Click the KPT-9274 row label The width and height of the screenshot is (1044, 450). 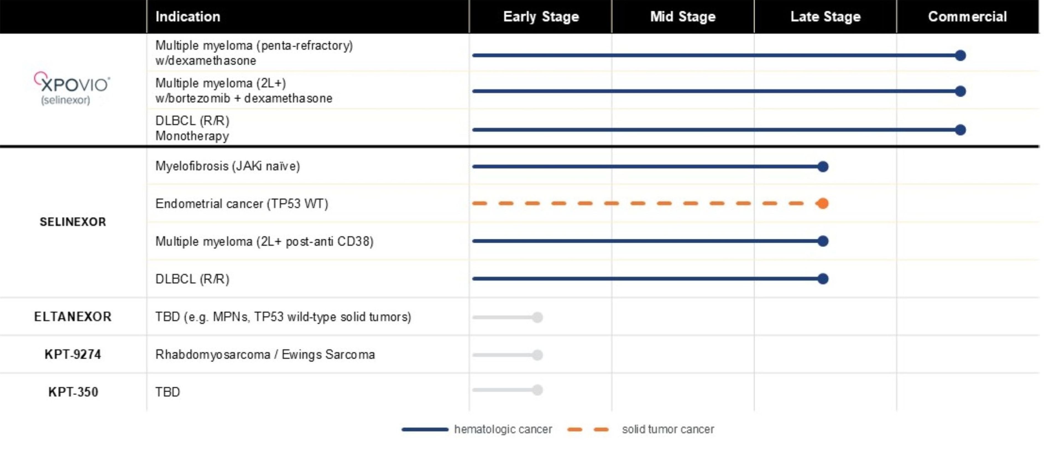click(72, 354)
